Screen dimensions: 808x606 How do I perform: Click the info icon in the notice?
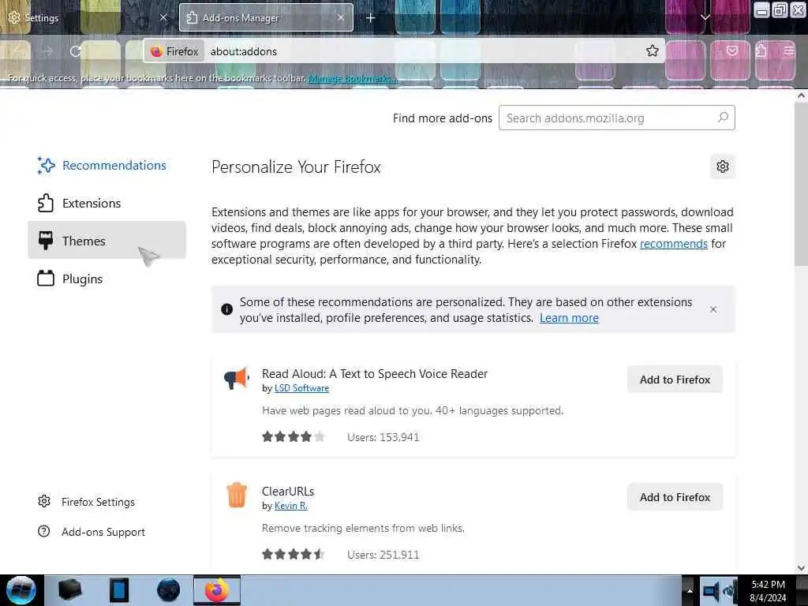tap(226, 309)
